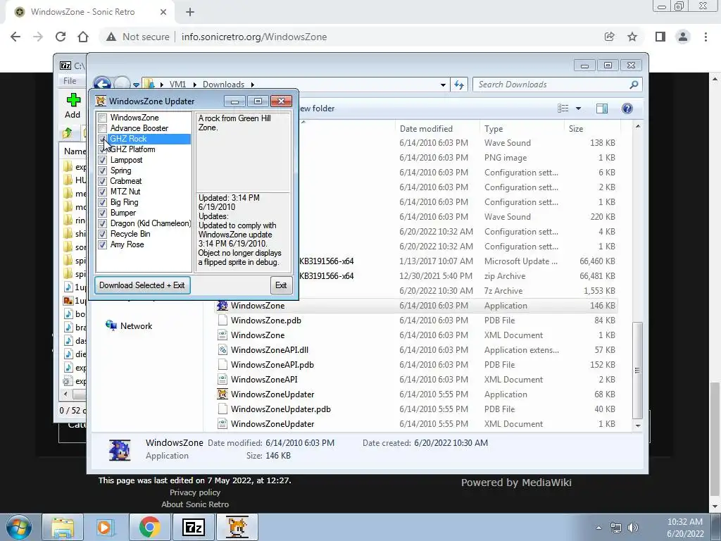721x541 pixels.
Task: Open the Chrome profile icon
Action: 683,37
